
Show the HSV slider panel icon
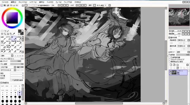(x=8, y=5)
